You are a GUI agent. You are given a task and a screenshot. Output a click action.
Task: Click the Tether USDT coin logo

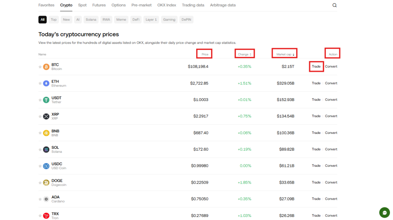tap(46, 100)
